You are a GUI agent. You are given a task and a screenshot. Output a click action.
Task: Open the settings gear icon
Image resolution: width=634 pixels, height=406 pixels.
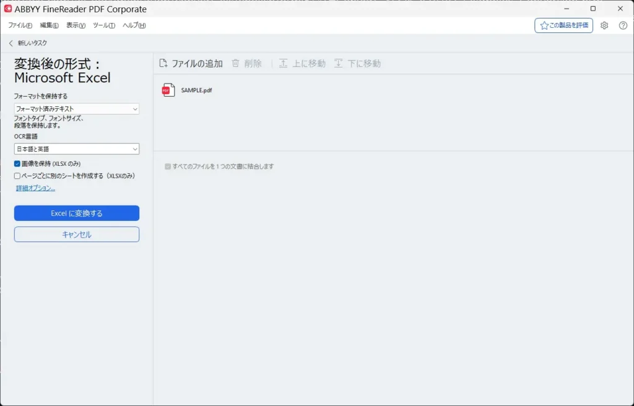pyautogui.click(x=604, y=25)
